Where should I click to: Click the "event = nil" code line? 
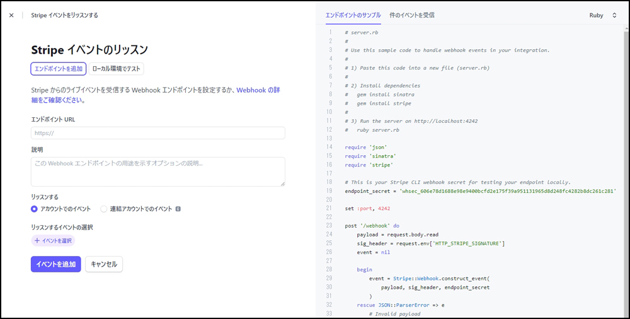coord(373,252)
